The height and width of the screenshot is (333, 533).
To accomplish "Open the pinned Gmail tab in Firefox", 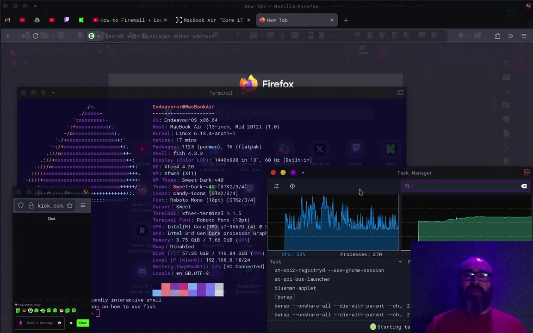I will 7,20.
